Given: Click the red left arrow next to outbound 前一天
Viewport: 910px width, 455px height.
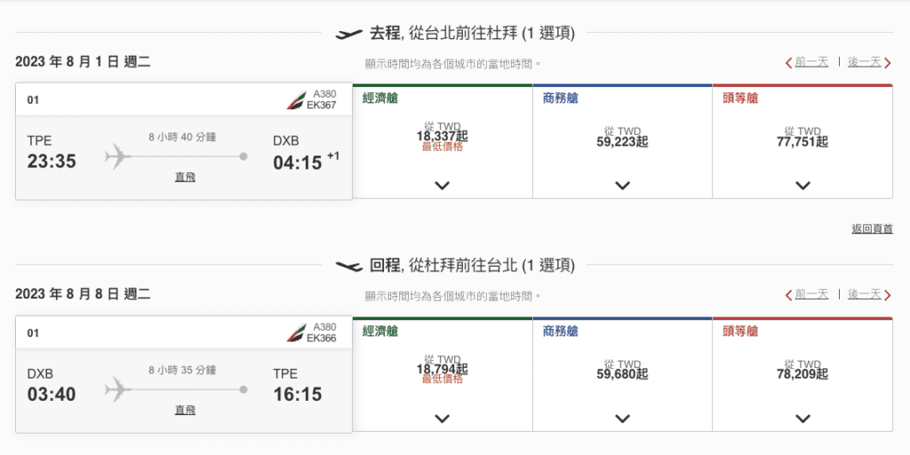Looking at the screenshot, I should tap(789, 63).
